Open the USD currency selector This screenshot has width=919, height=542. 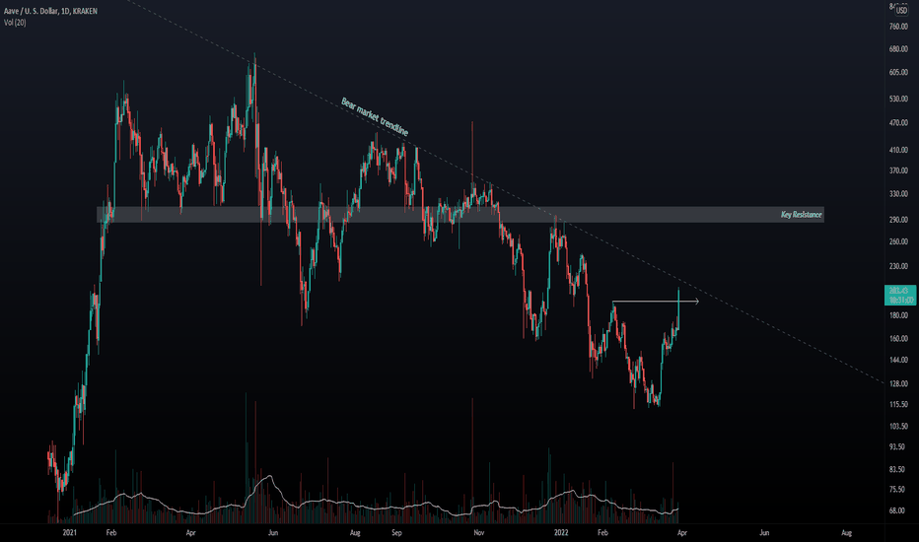pos(901,11)
